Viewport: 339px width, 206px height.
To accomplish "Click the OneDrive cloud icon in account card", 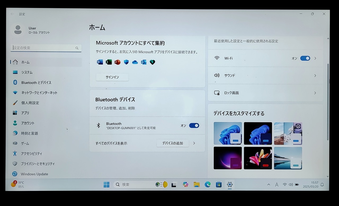I will pos(135,62).
